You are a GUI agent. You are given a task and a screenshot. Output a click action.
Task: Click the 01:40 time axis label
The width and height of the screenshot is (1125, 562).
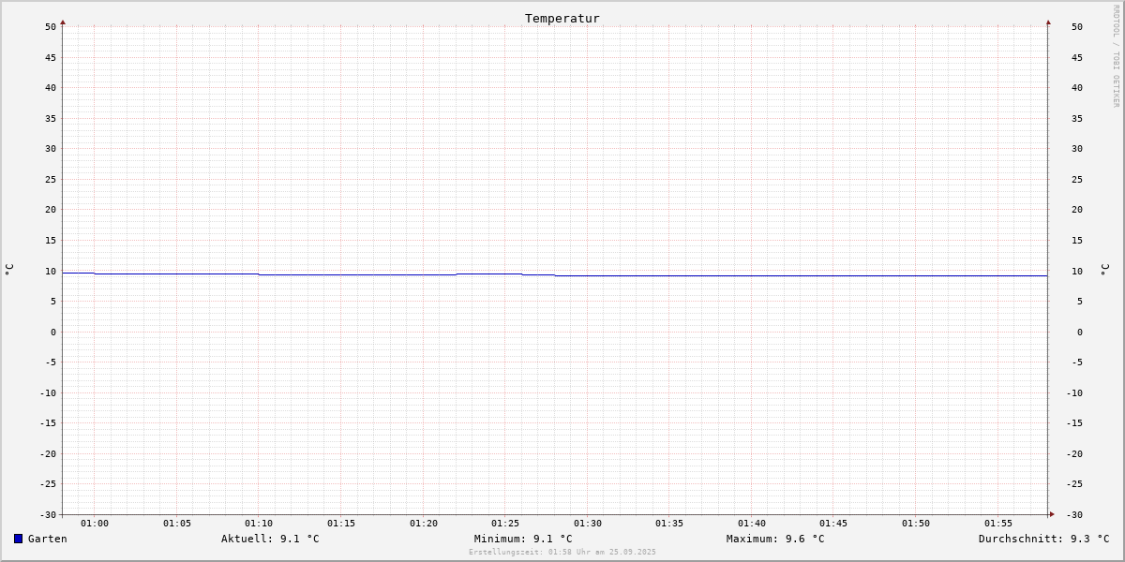(752, 524)
